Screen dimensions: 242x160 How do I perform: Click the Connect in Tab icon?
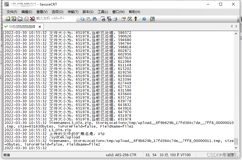point(20,19)
